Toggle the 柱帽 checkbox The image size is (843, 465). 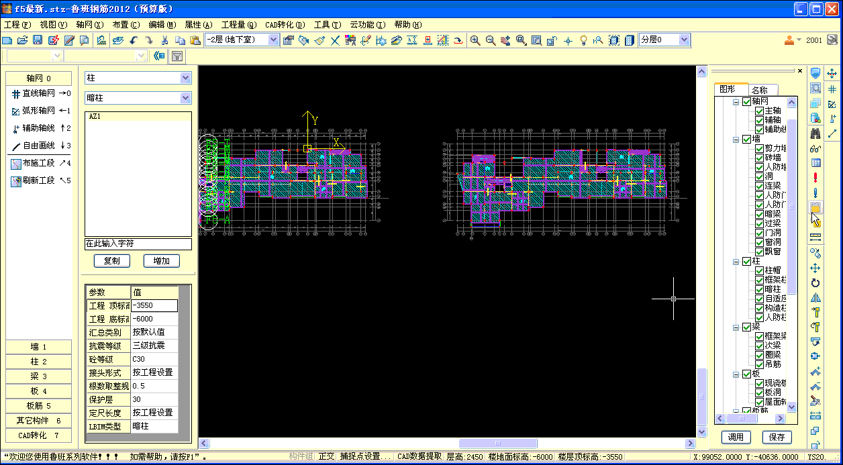(760, 270)
